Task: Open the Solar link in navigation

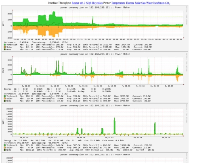Action: [138, 3]
